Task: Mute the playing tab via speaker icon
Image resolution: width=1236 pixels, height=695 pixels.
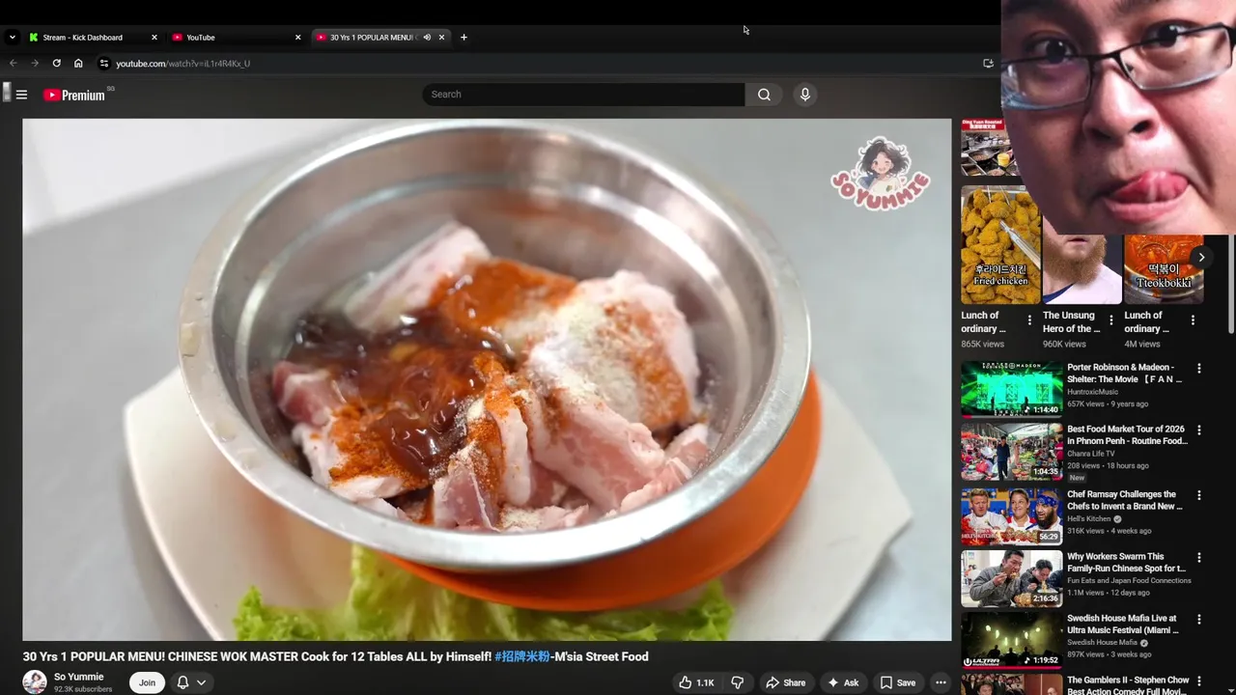Action: point(427,38)
